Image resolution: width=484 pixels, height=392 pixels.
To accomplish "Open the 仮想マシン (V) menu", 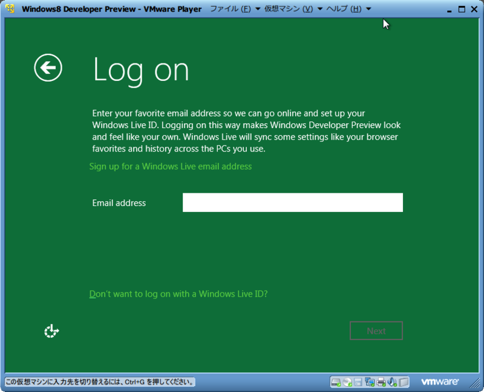I will point(289,9).
